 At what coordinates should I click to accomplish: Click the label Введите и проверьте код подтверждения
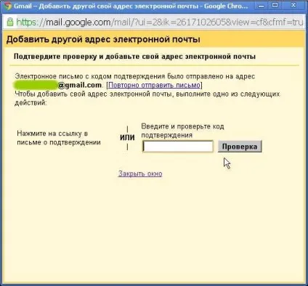(x=182, y=131)
